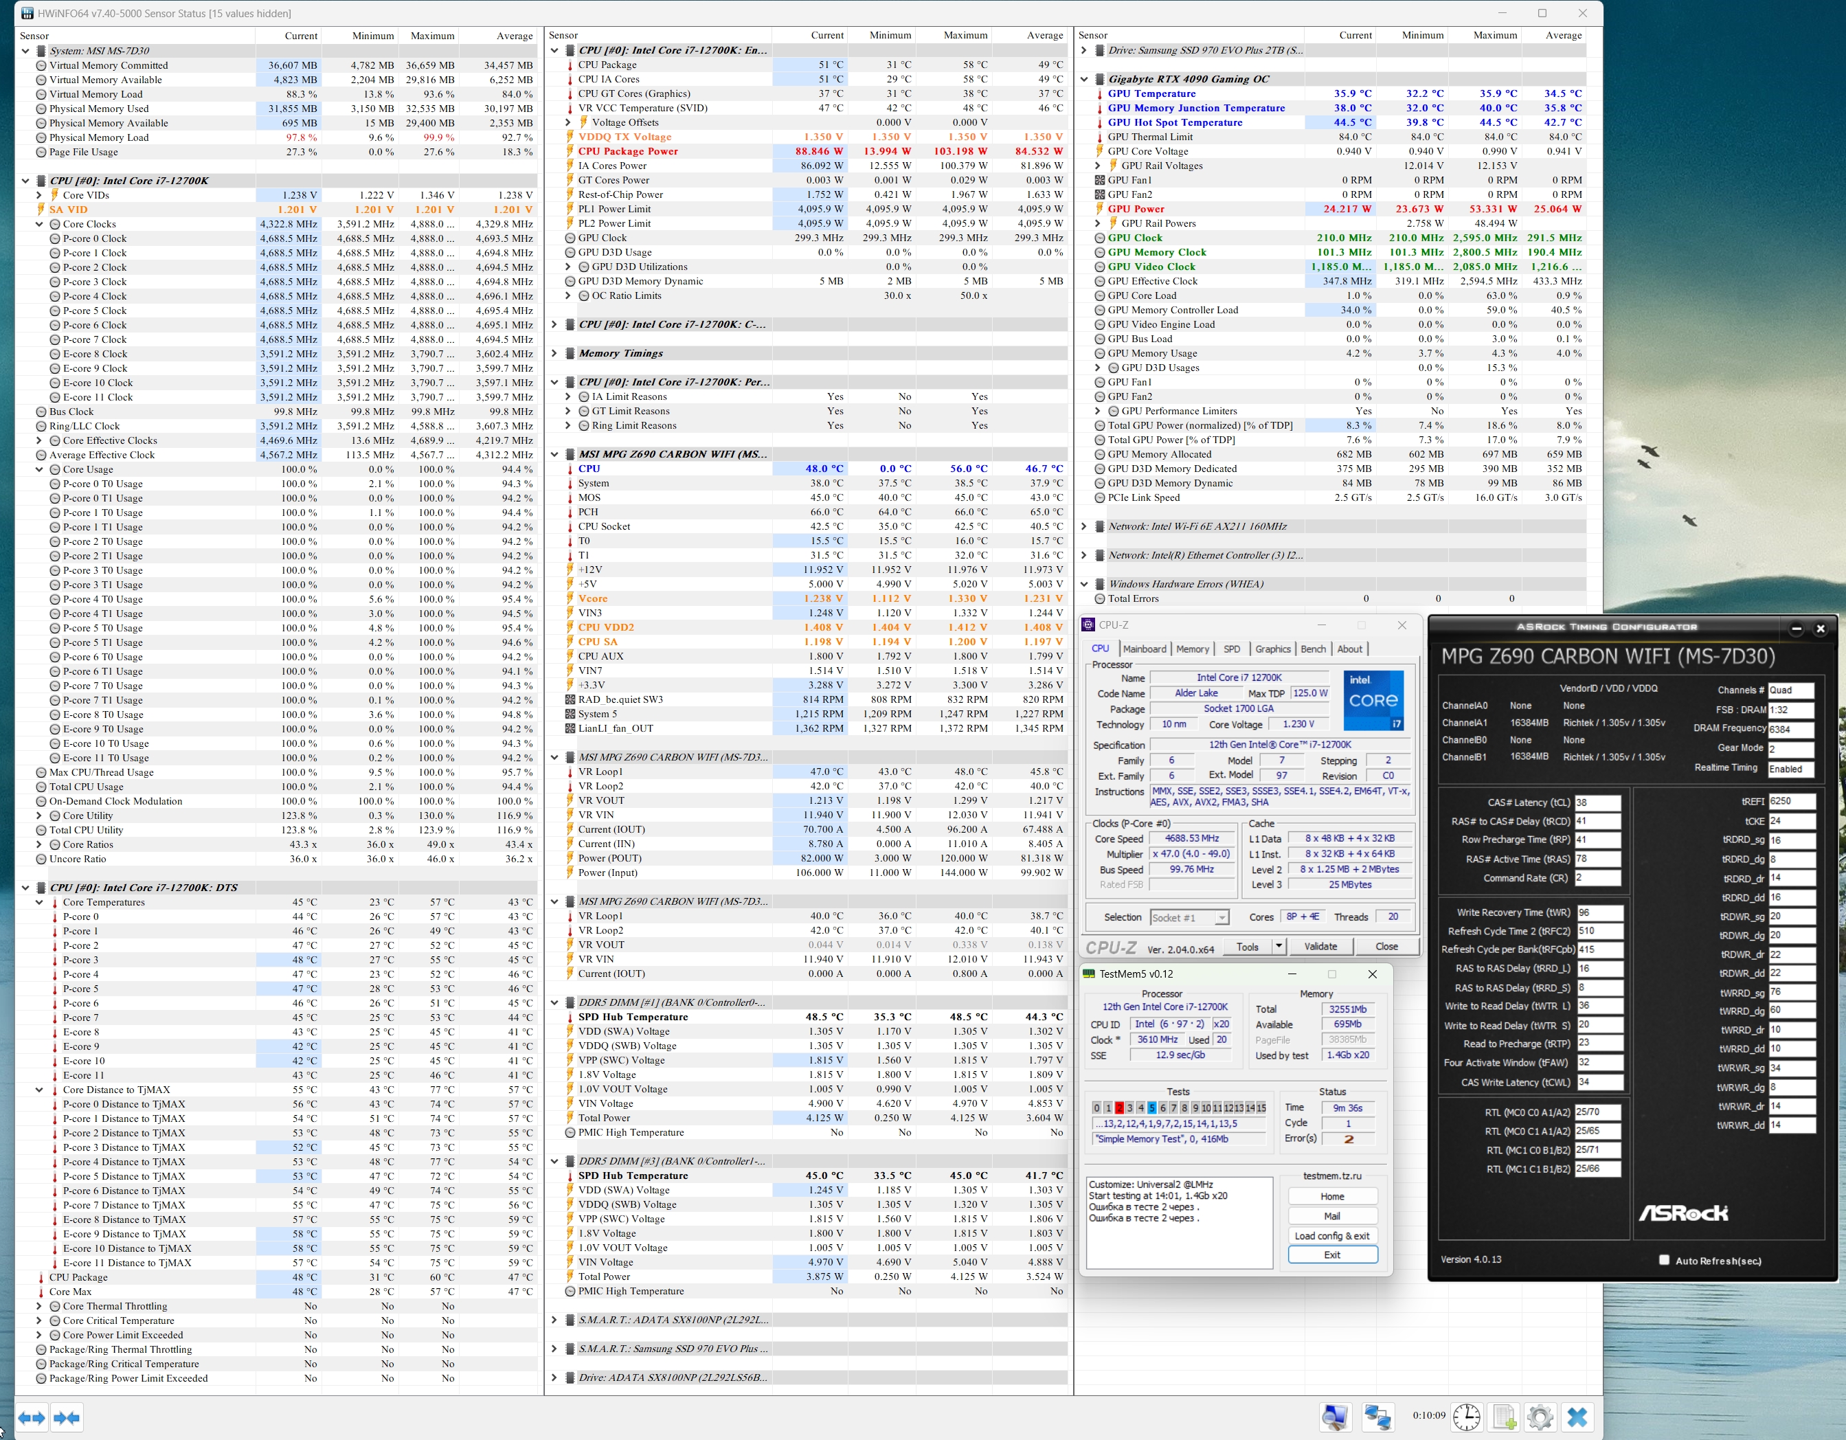
Task: Expand the Memory Timings sensor section
Action: [x=554, y=353]
